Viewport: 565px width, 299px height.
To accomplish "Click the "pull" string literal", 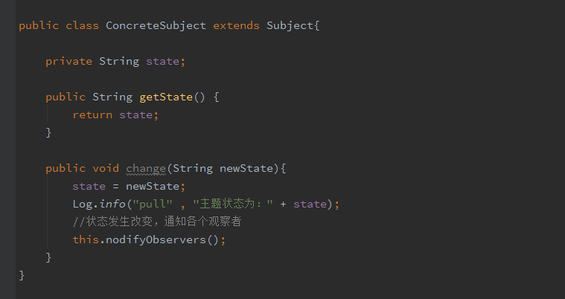I will click(153, 205).
